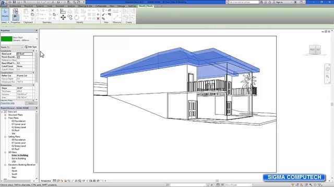Click the red Delete X icon
This screenshot has width=334, height=187.
coord(98,19)
